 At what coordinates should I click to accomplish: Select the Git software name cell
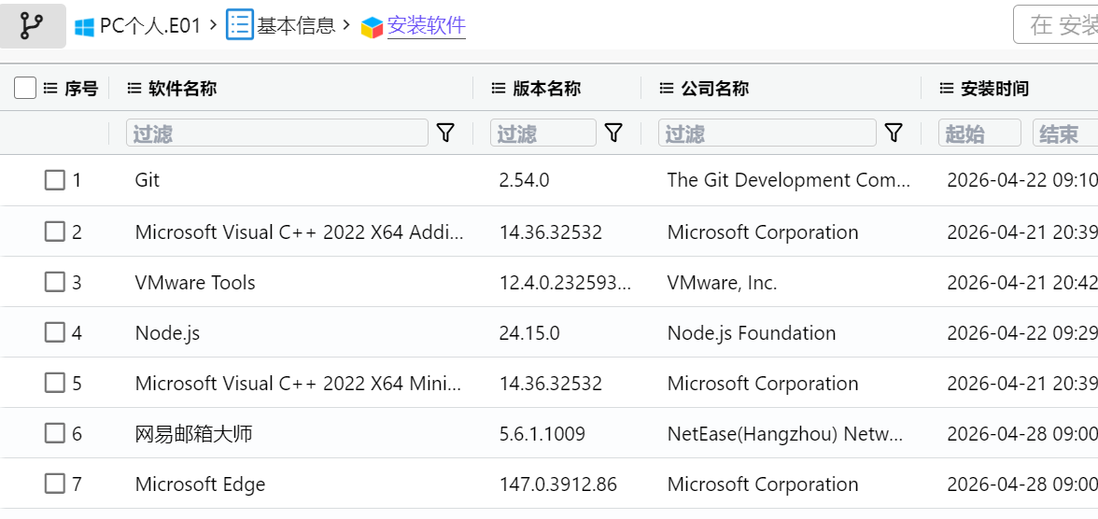coord(148,181)
